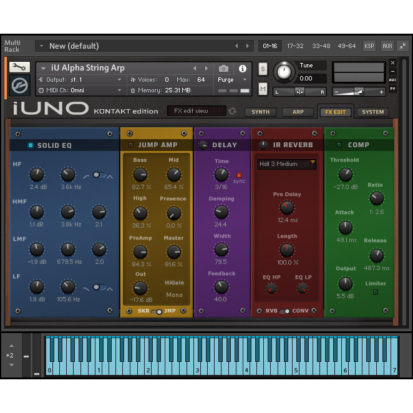Switch to the SYSTEM tab
Screen dimensions: 413x413
click(x=372, y=112)
